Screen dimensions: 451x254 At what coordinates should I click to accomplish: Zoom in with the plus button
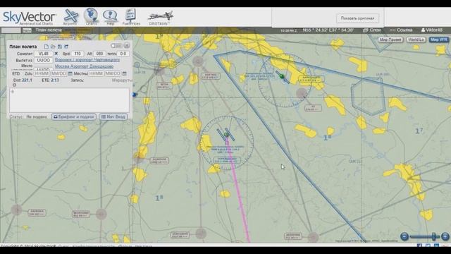[445, 237]
